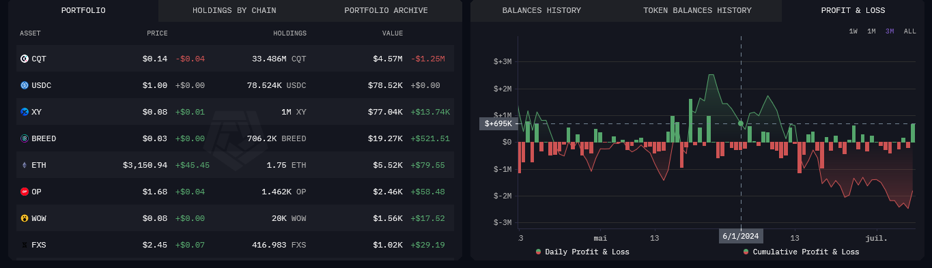The image size is (932, 268).
Task: Click the CQT token icon
Action: 25,59
